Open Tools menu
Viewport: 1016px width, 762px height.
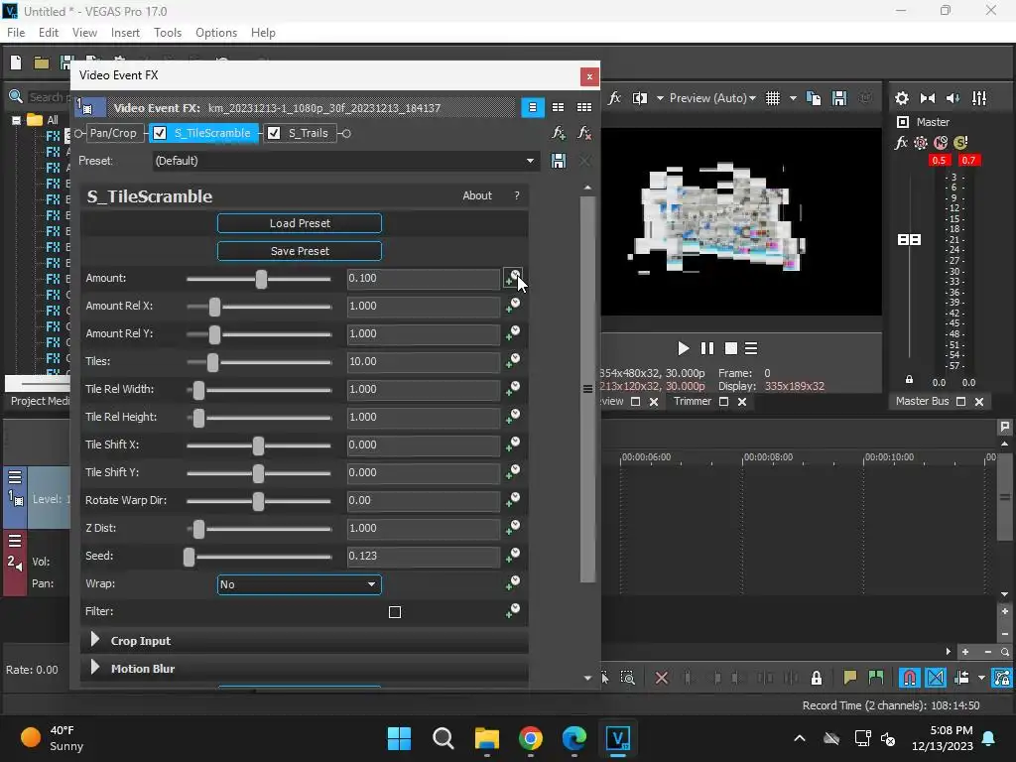tap(167, 33)
